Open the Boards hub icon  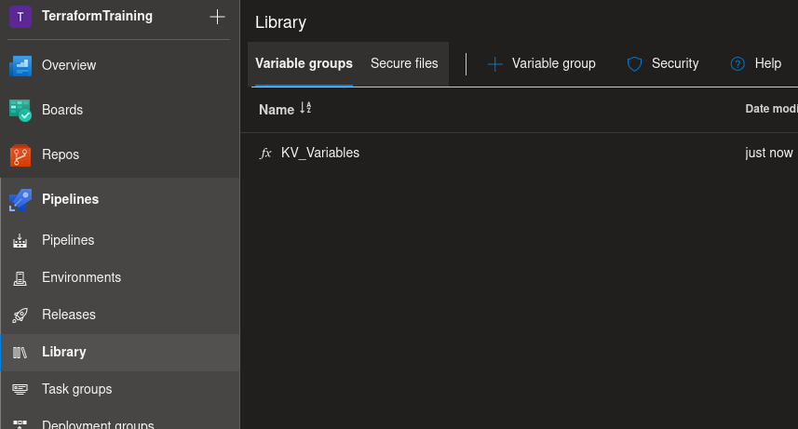(x=20, y=111)
